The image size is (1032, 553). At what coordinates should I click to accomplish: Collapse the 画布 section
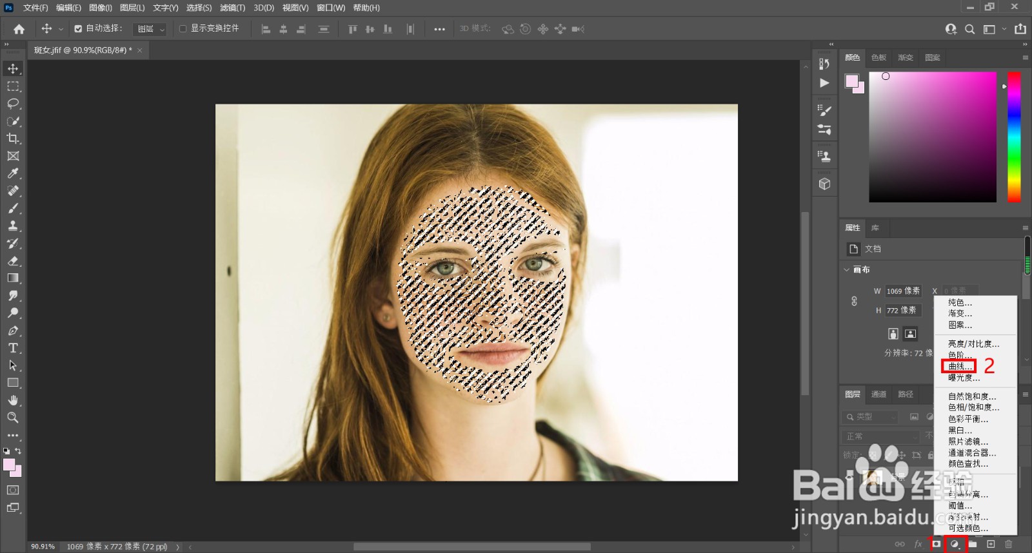click(x=847, y=269)
